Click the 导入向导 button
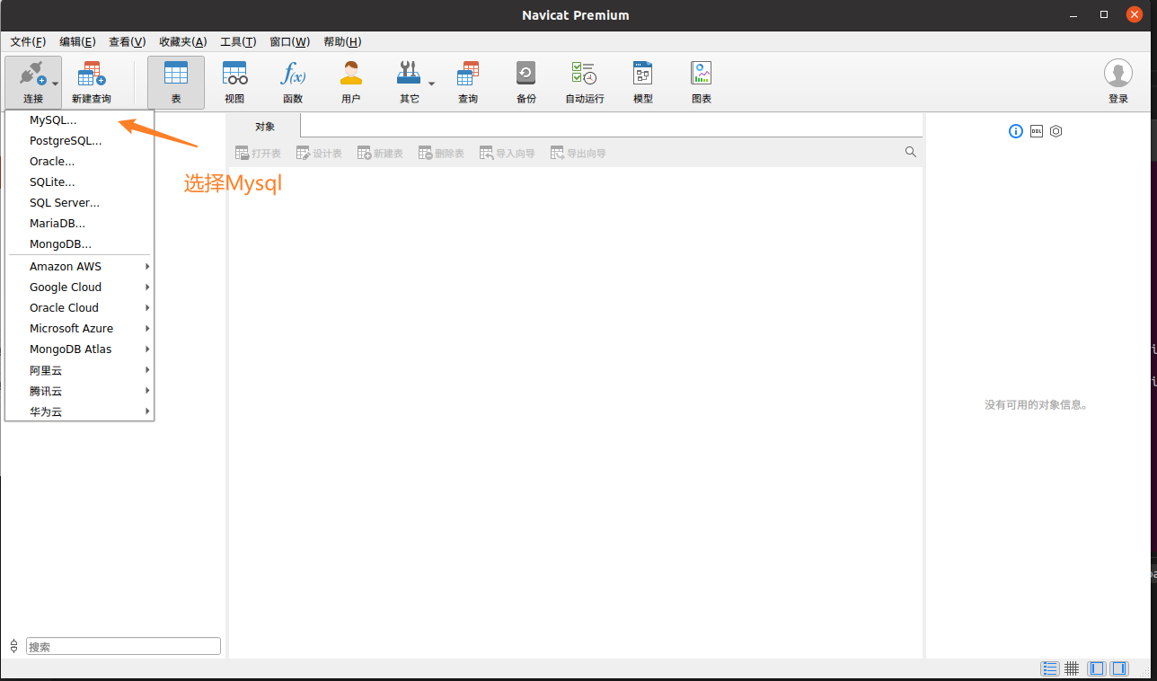 [508, 154]
